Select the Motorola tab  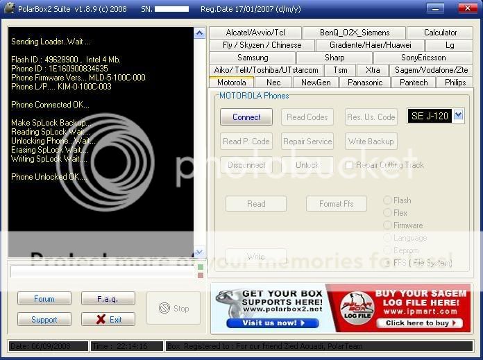click(x=231, y=83)
